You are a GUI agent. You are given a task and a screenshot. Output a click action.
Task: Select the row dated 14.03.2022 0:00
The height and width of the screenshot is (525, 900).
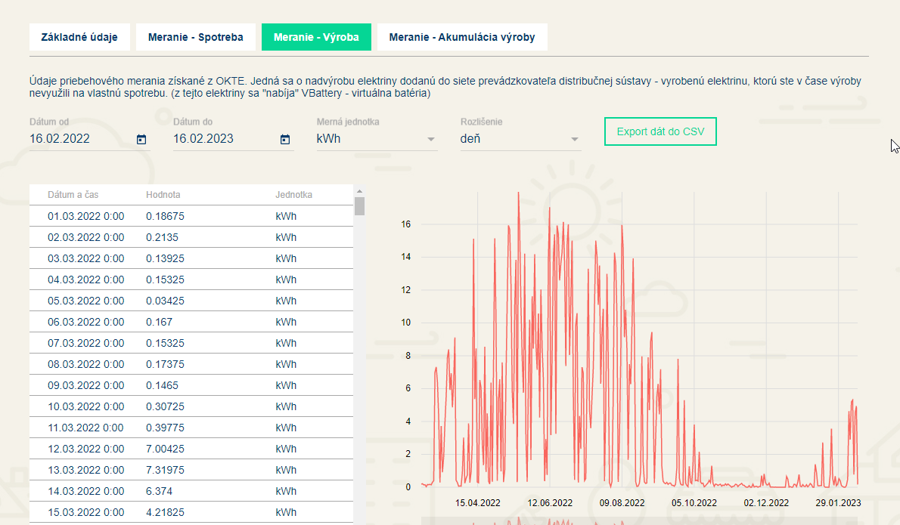(191, 492)
